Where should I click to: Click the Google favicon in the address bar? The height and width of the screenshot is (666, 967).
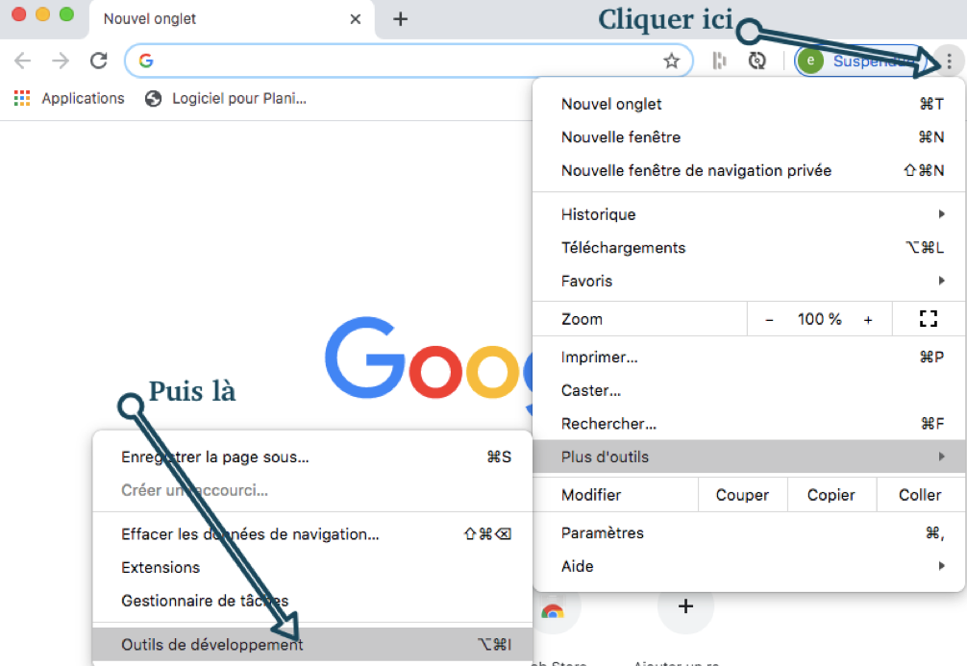(145, 60)
